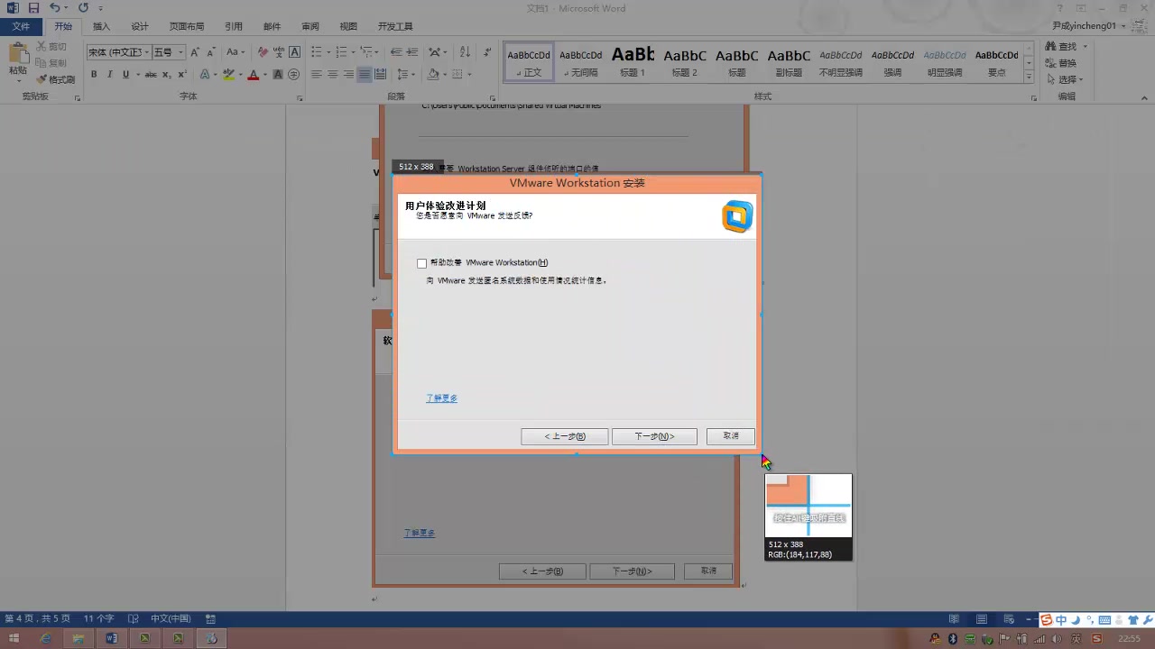Switch to the 设计 (Design) tab

point(139,26)
